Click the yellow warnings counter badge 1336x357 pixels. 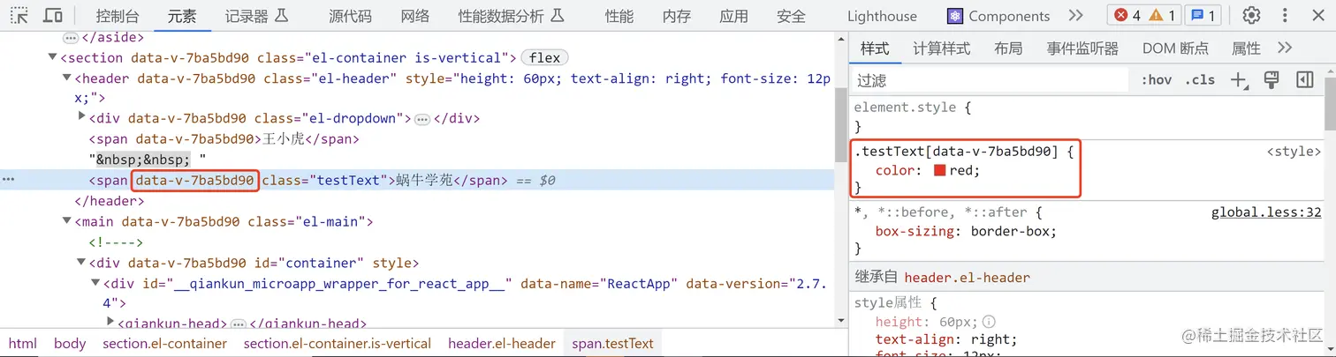[x=1161, y=15]
